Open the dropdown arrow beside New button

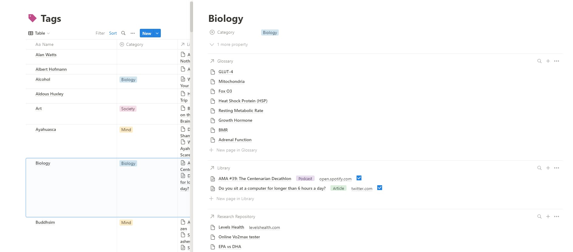(157, 33)
